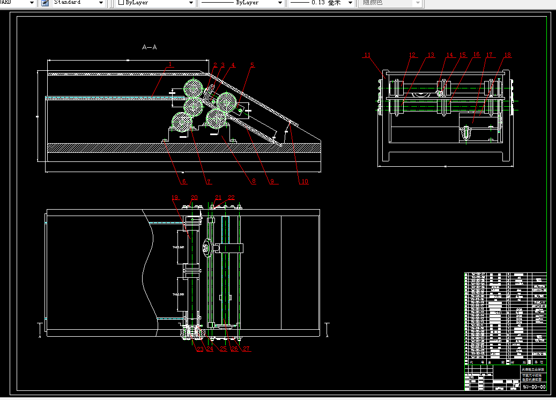This screenshot has height=400, width=556.
Task: Select part callout label 15
Action: click(462, 55)
